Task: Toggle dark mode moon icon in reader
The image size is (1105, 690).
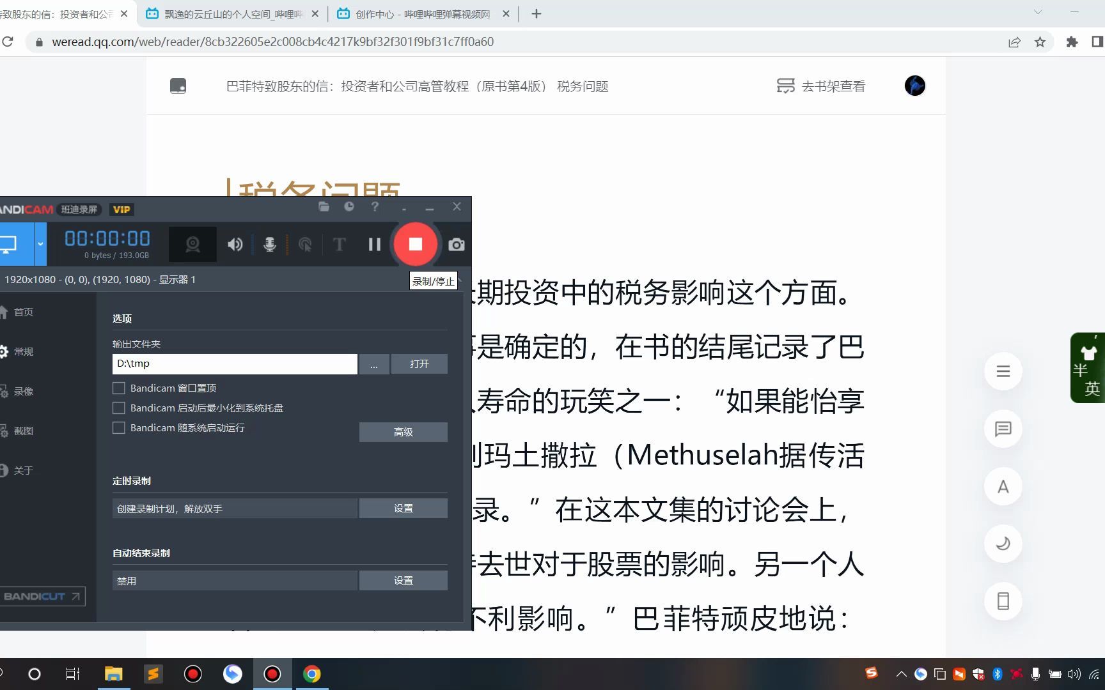Action: (1003, 544)
